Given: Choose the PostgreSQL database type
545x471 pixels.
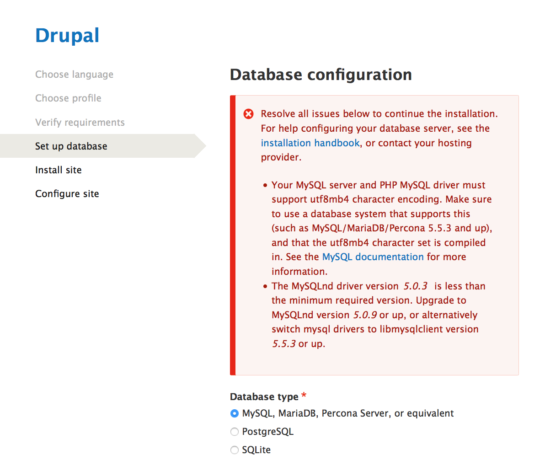Looking at the screenshot, I should [x=235, y=432].
